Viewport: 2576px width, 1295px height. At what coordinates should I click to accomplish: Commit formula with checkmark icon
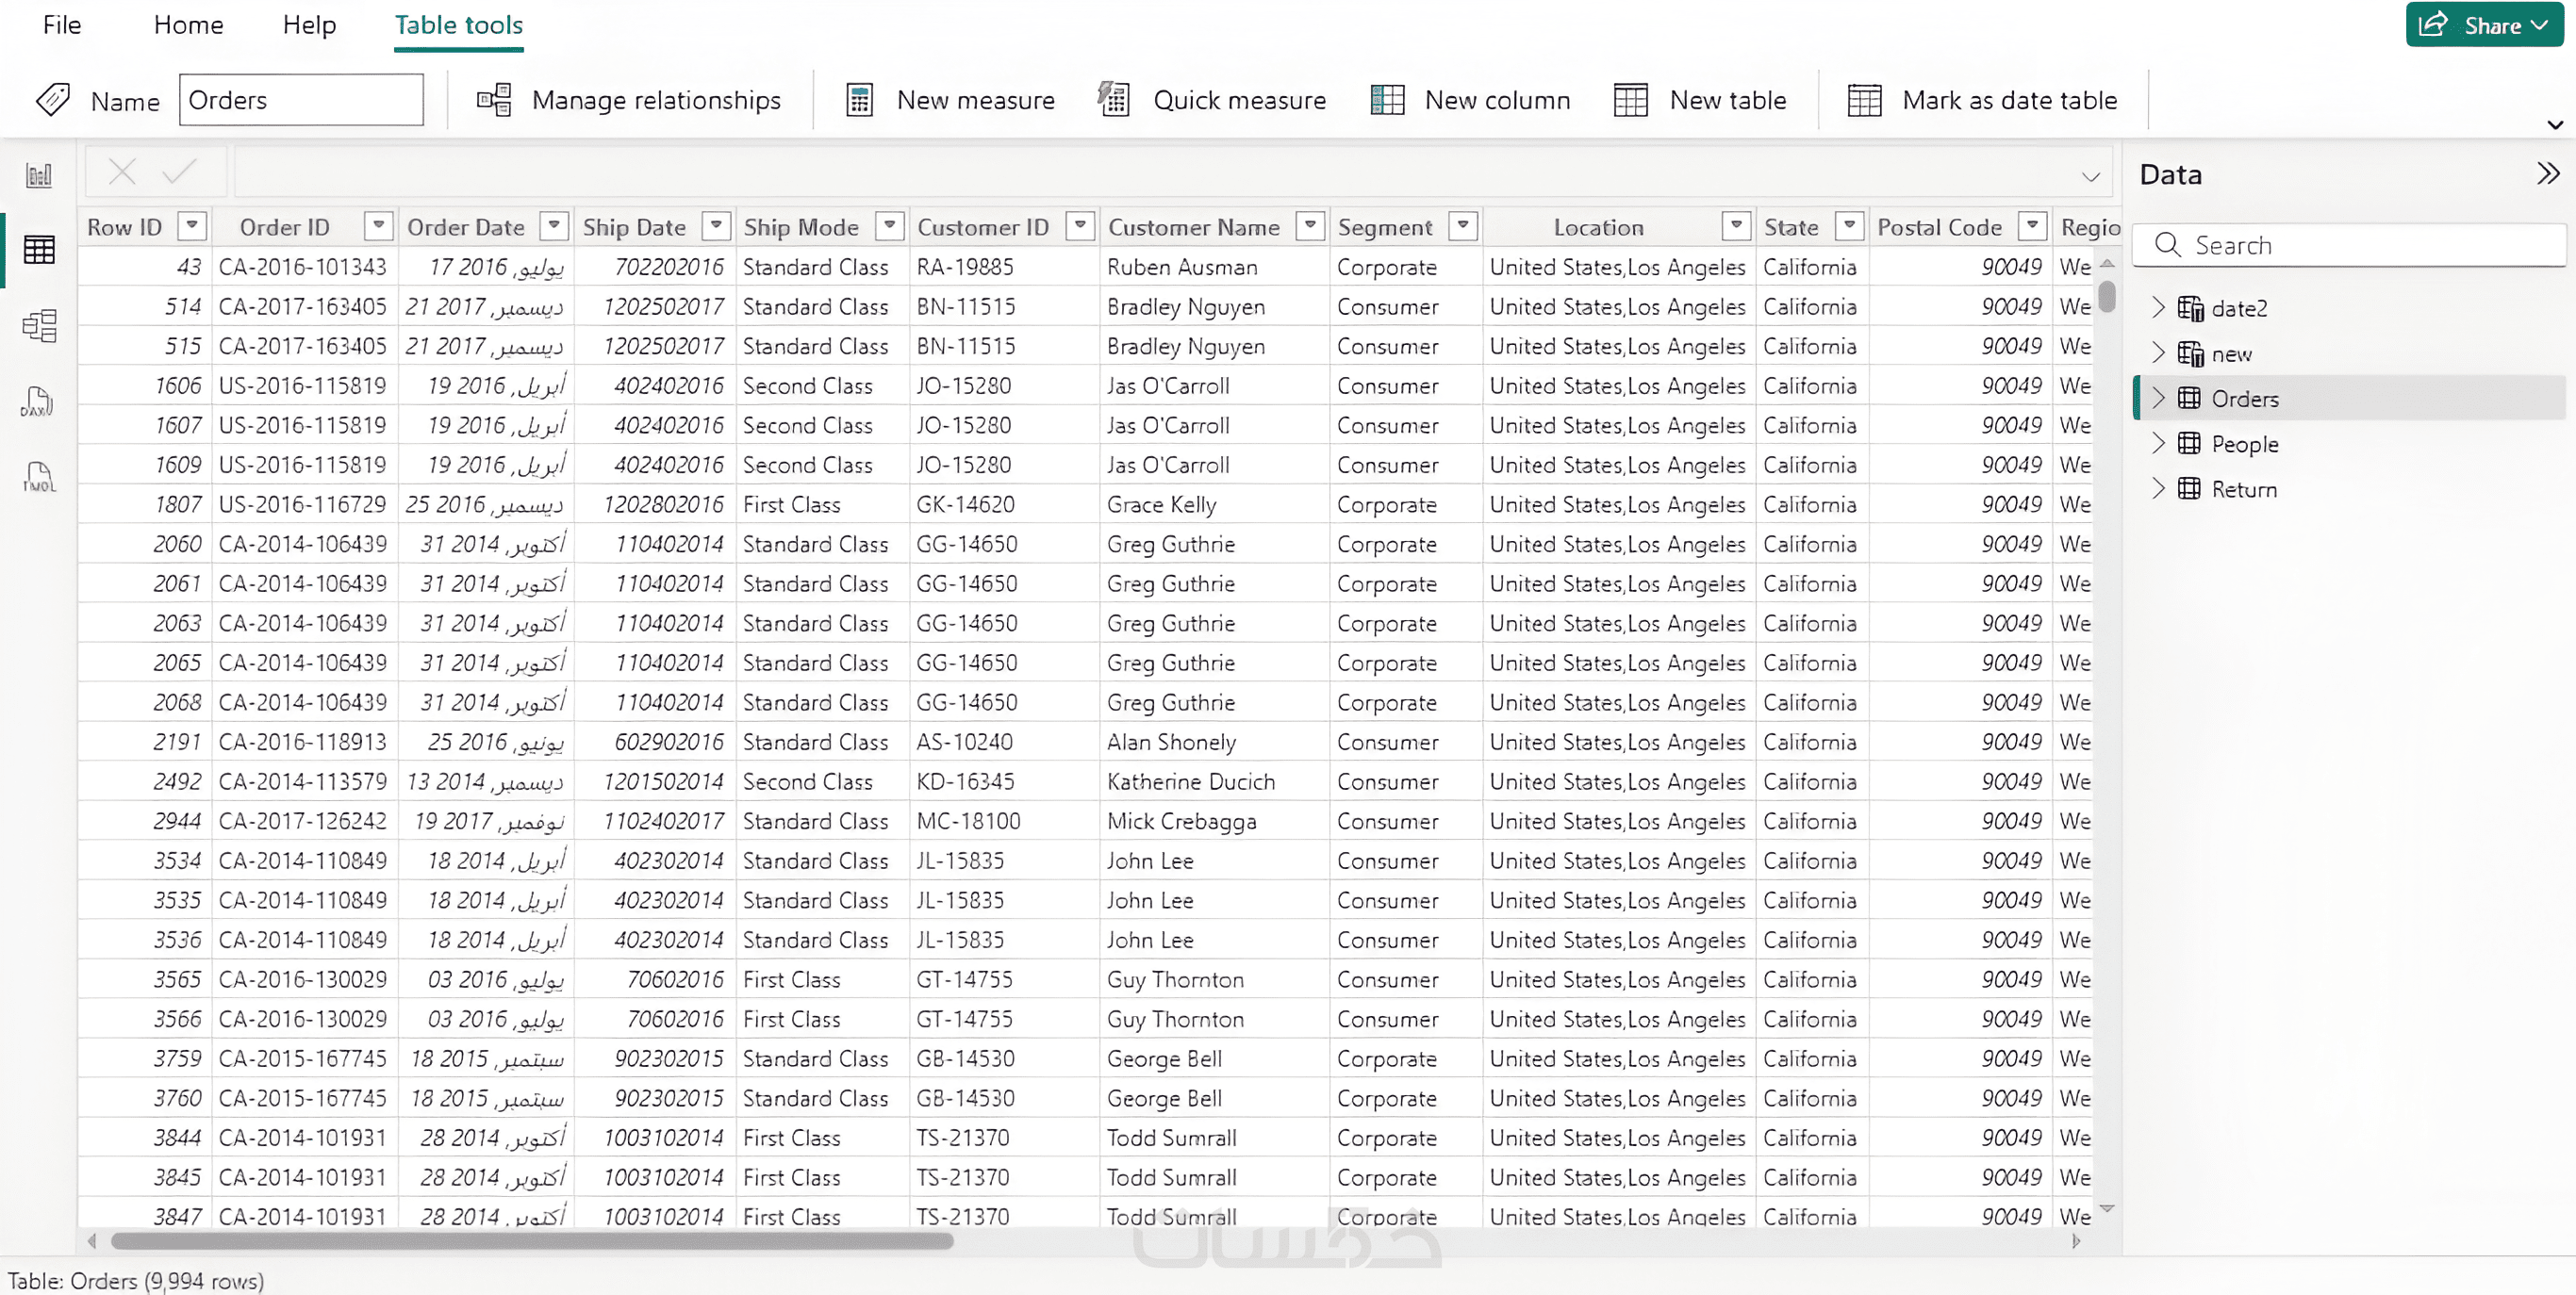pos(179,172)
